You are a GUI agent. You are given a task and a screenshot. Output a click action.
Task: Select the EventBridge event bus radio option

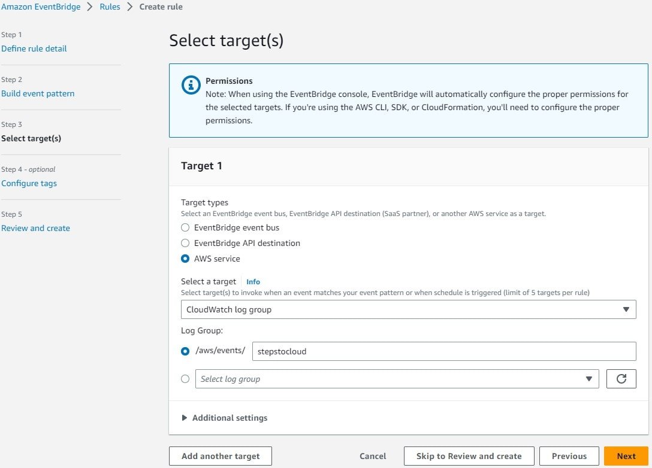pyautogui.click(x=185, y=227)
